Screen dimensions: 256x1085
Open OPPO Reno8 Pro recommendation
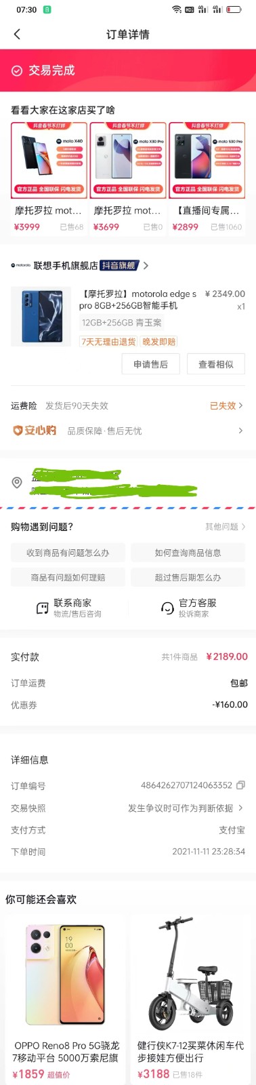pyautogui.click(x=65, y=997)
